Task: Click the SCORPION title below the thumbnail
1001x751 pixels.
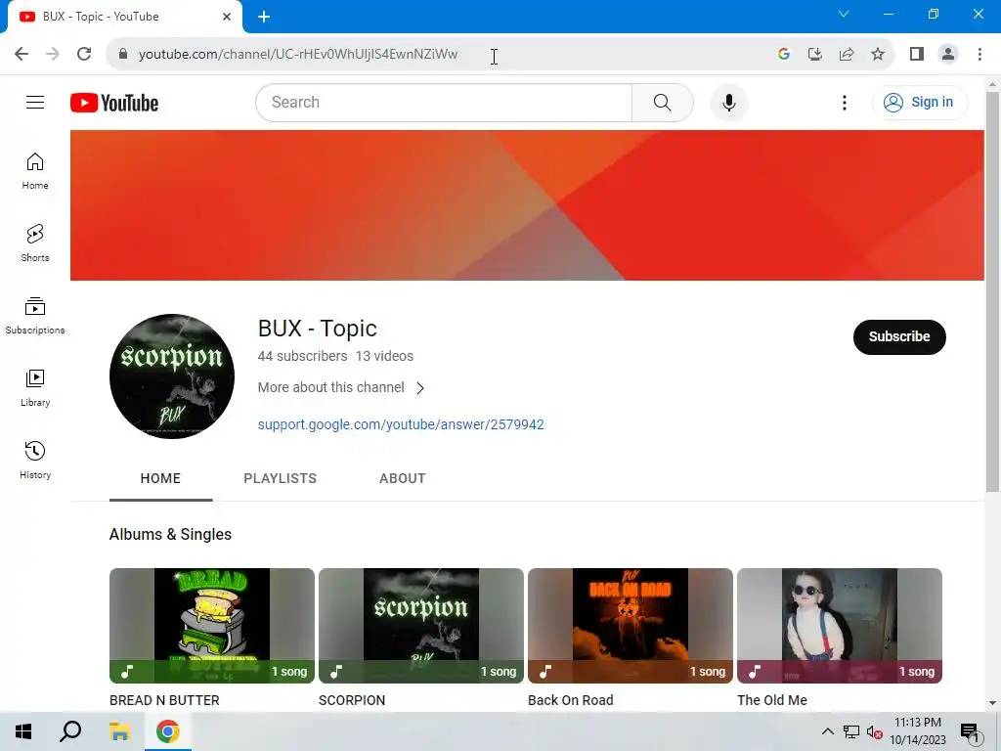Action: point(352,700)
